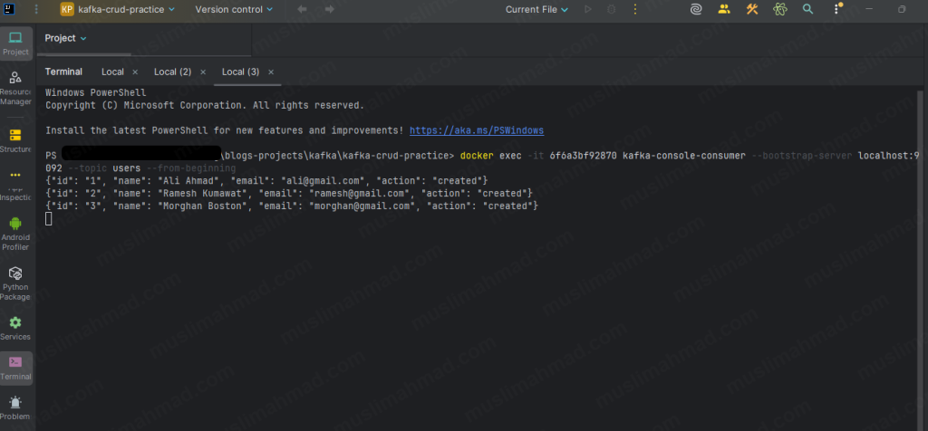Viewport: 928px width, 431px height.
Task: Open the Services tool window
Action: click(x=15, y=329)
